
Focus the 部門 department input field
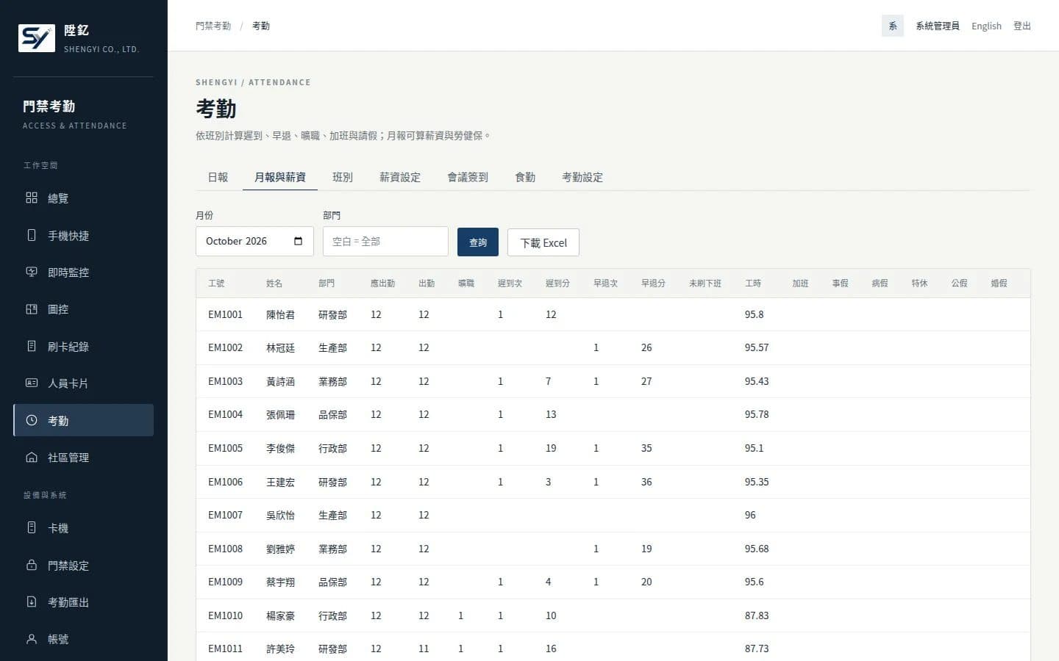(385, 241)
